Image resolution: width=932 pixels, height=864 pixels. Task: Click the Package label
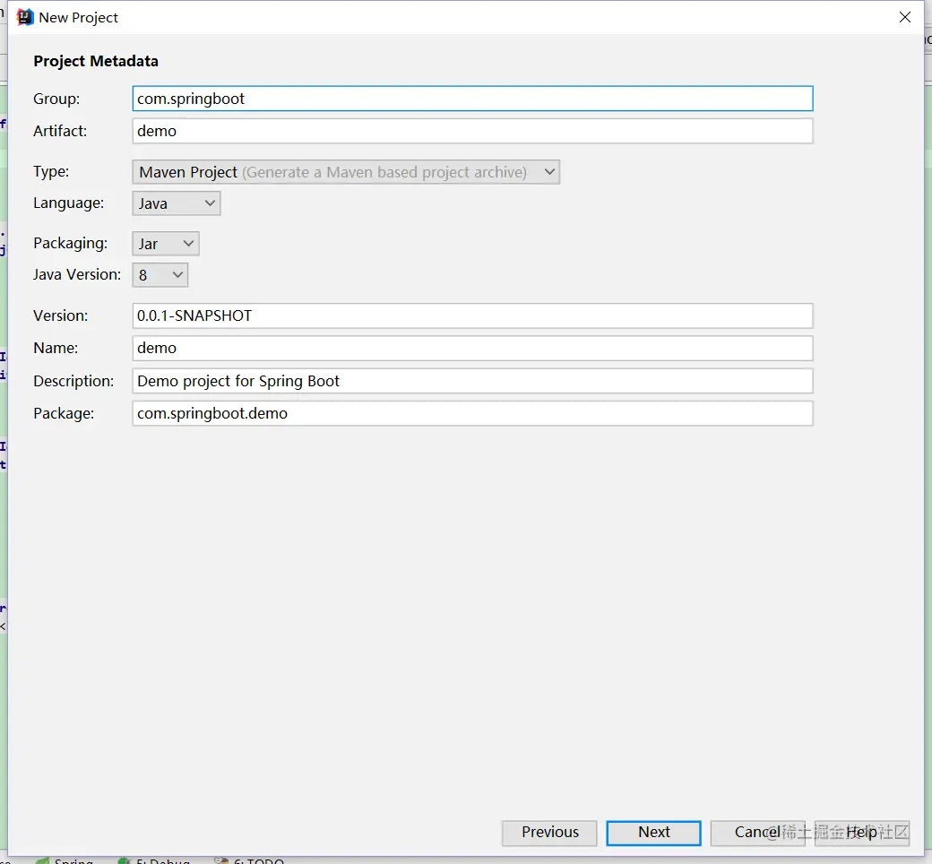64,413
